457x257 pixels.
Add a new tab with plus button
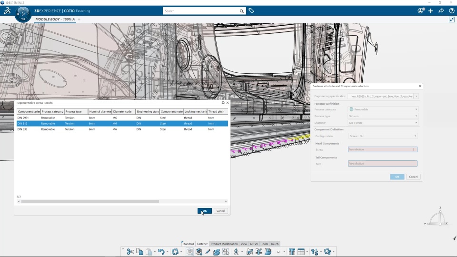pos(79,19)
